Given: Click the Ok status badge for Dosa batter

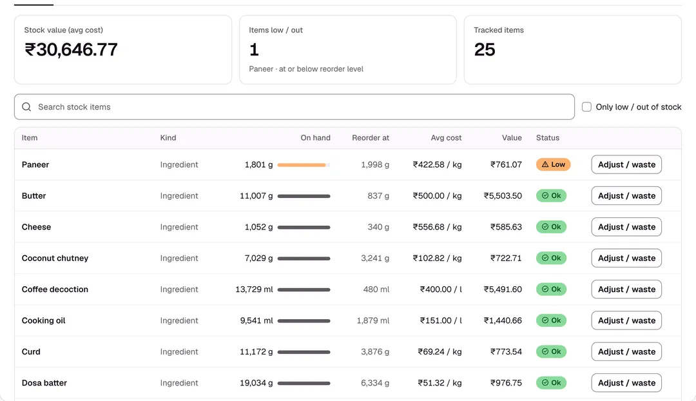Looking at the screenshot, I should (551, 382).
